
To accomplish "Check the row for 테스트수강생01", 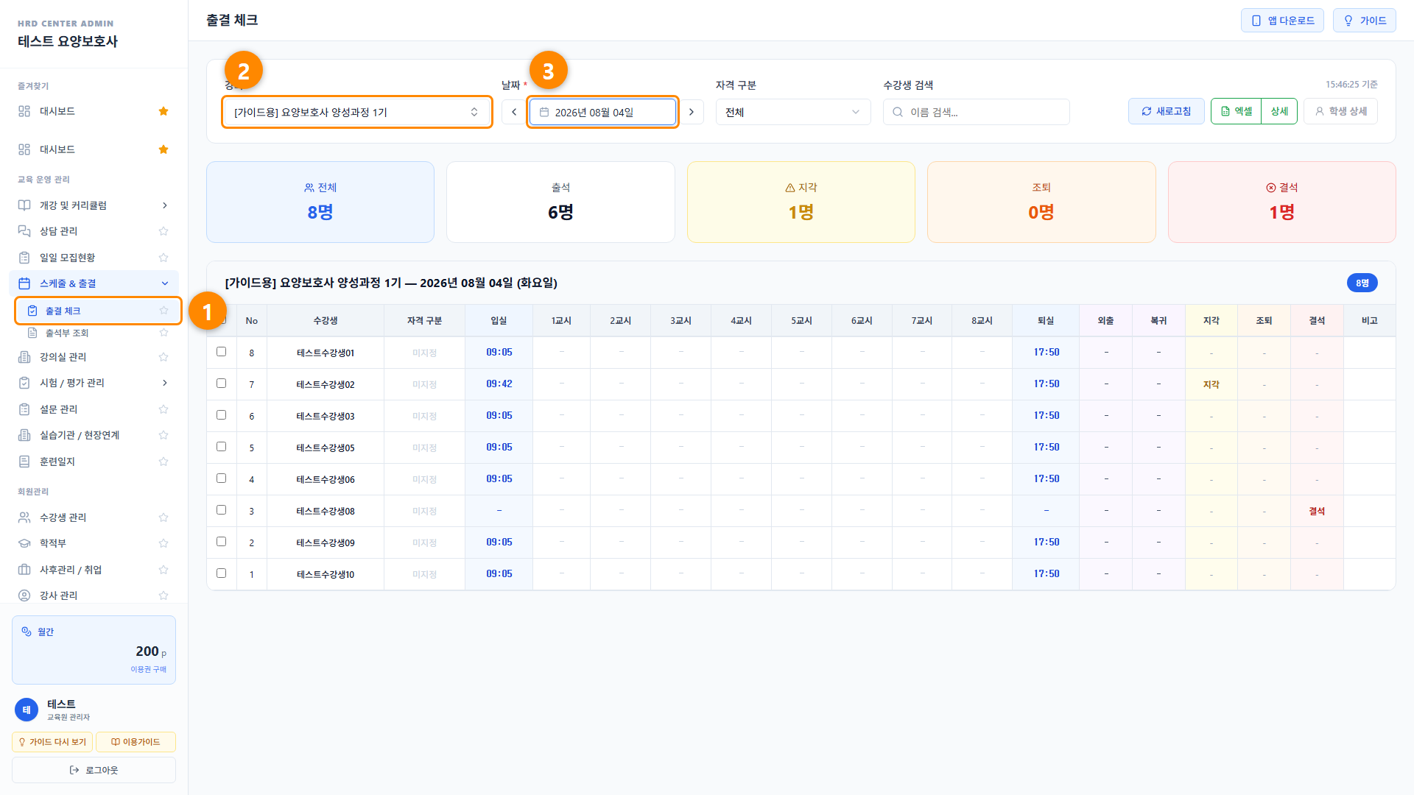I will 221,352.
